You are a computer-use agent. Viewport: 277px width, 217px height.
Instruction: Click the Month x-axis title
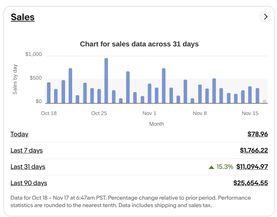(x=156, y=124)
